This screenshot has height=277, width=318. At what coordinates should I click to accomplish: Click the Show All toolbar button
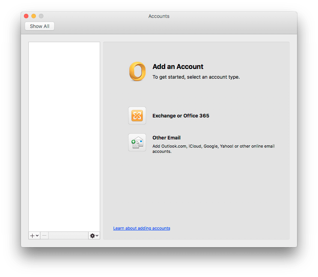(x=39, y=26)
